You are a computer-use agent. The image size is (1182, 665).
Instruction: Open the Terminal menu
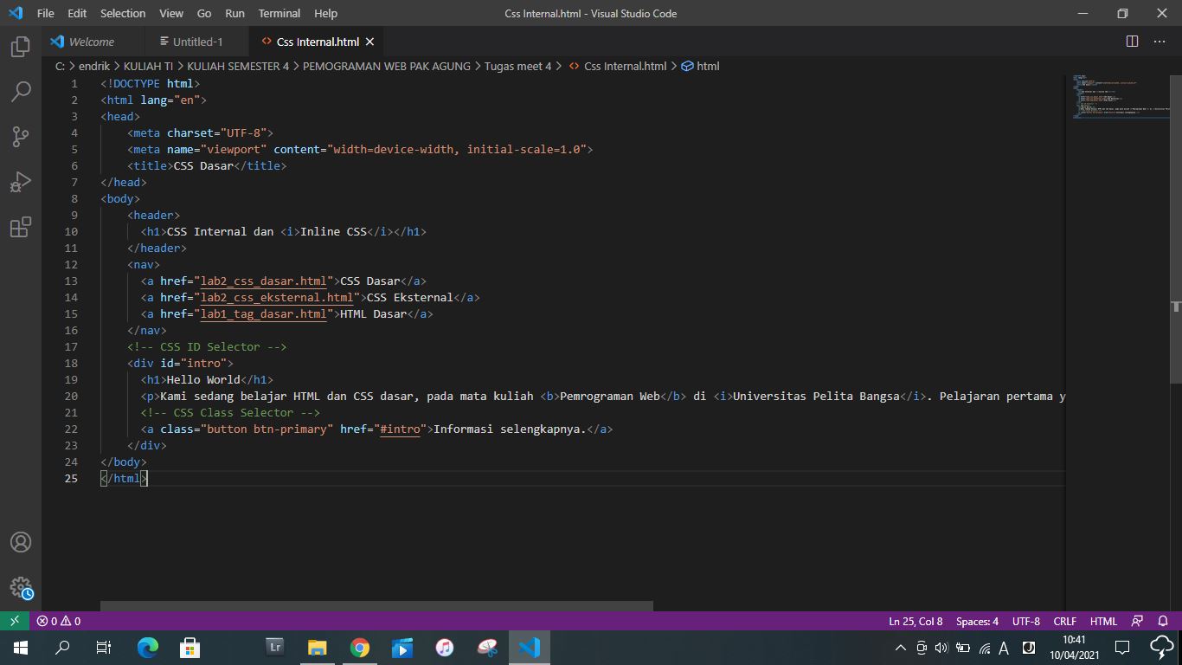[x=279, y=13]
